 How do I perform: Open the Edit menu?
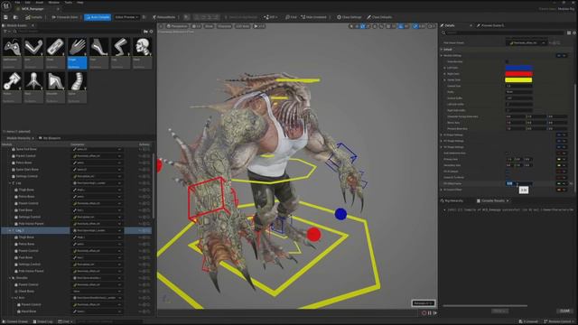[28, 2]
